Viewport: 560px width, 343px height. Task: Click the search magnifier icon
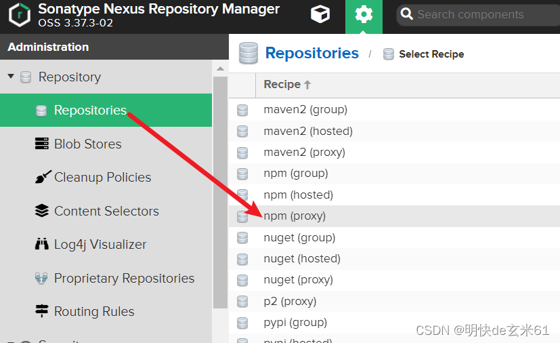point(406,14)
